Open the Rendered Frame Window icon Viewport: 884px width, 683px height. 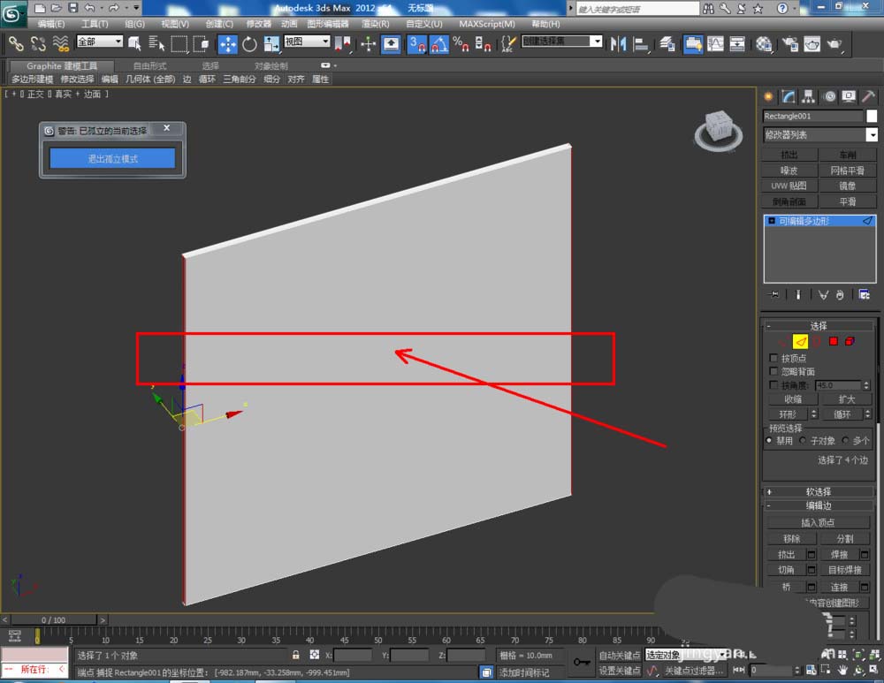[812, 44]
